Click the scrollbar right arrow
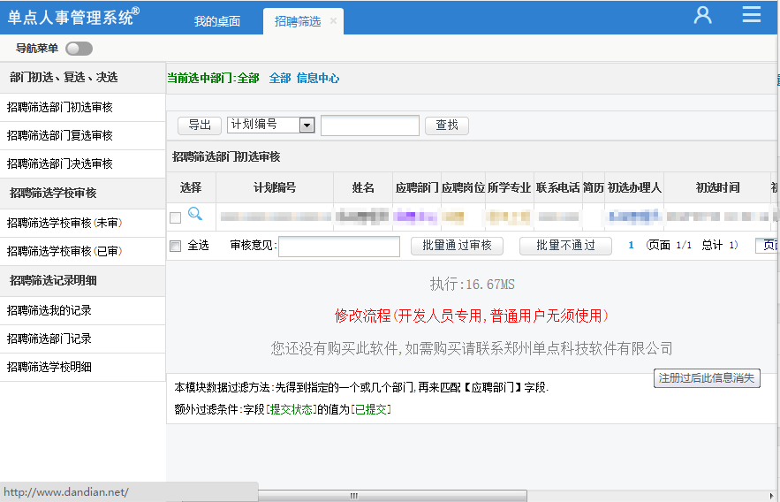This screenshot has width=780, height=502. coord(771,496)
